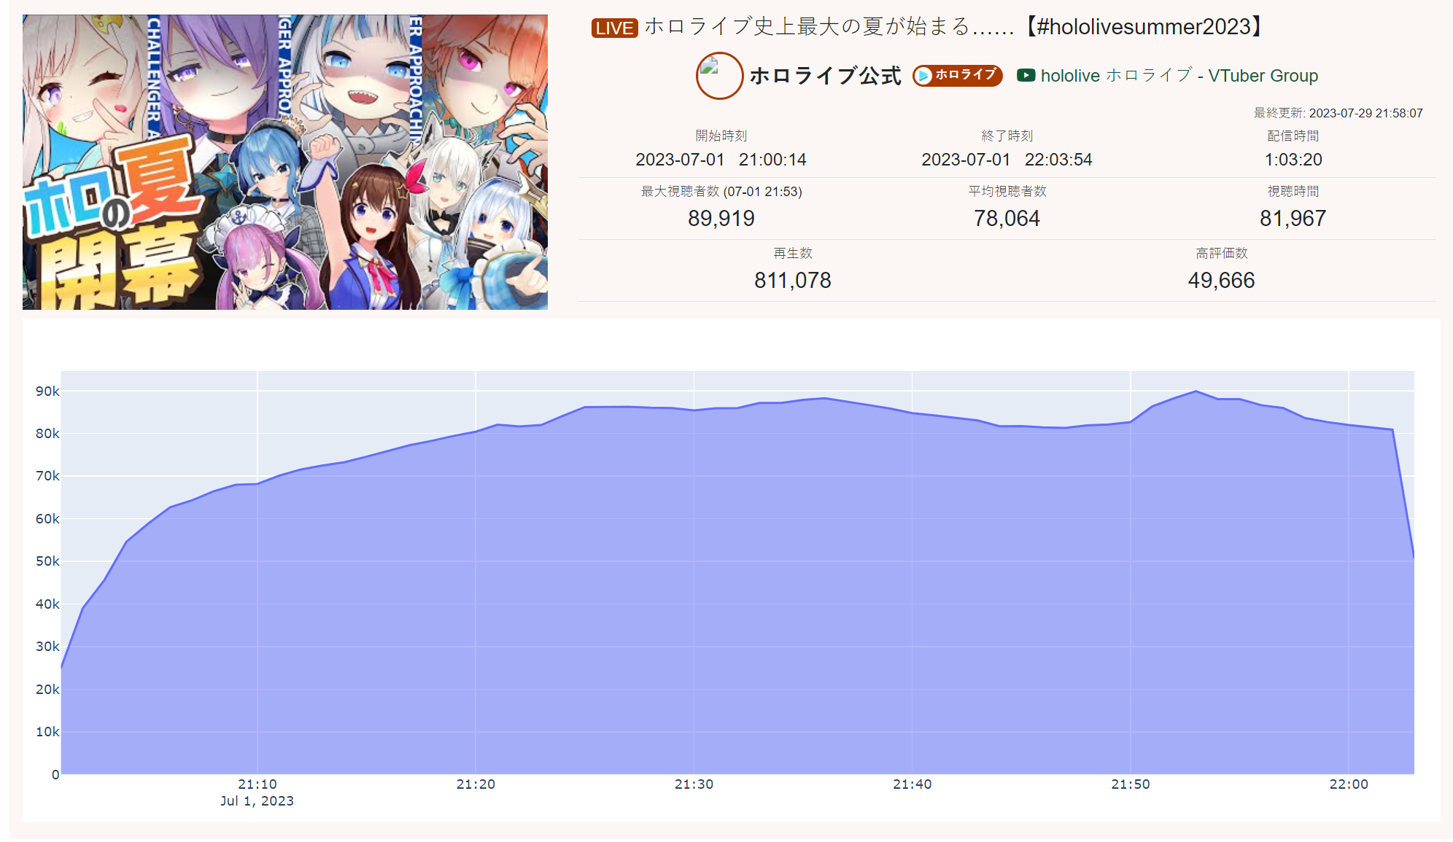
Task: Click the LIVE badge beside the stream title
Action: pos(614,28)
